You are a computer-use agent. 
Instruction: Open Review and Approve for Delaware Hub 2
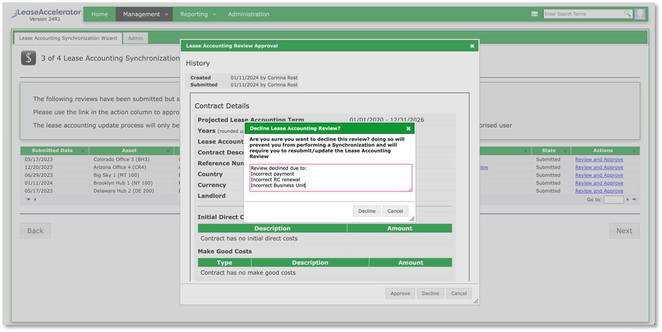point(599,191)
